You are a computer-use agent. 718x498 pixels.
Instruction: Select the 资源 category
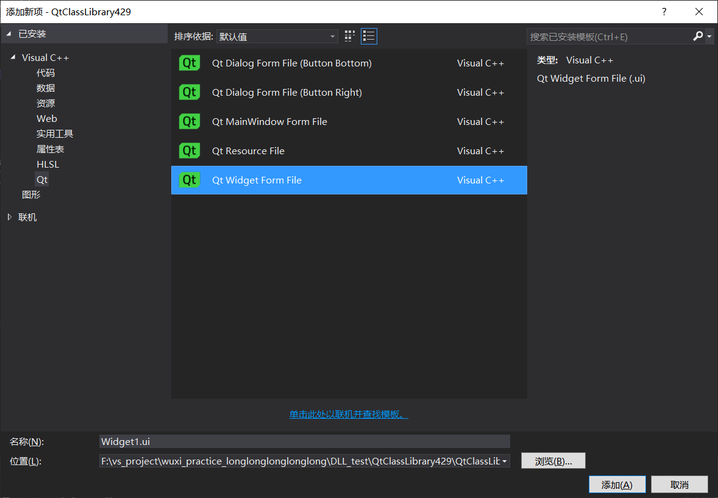(x=46, y=103)
